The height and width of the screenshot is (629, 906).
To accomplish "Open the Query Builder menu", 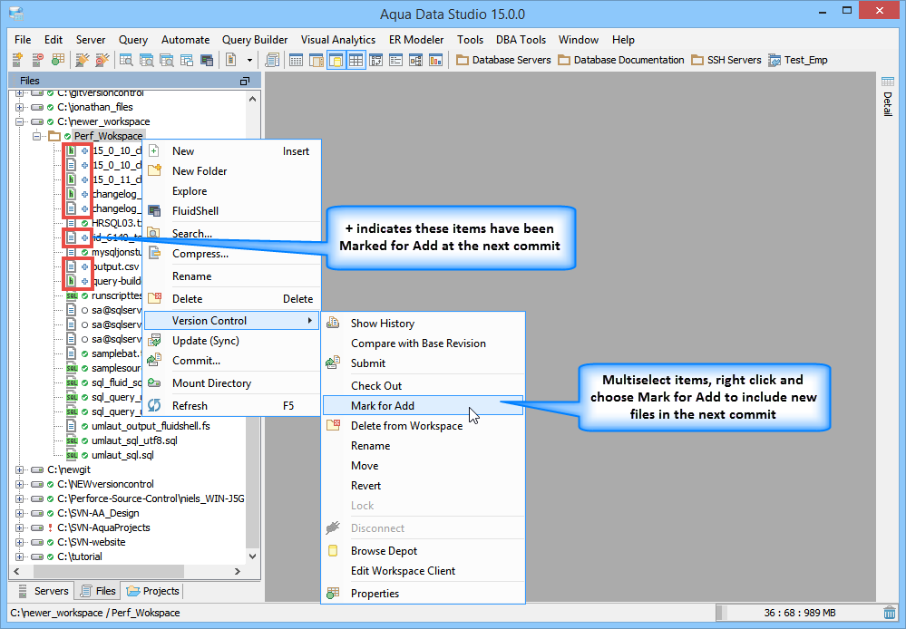I will pos(255,39).
